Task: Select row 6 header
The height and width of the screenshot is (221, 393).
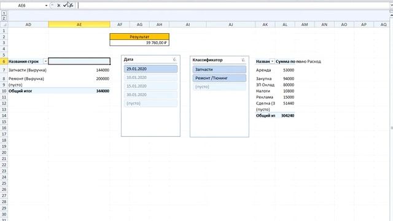Action: point(4,61)
